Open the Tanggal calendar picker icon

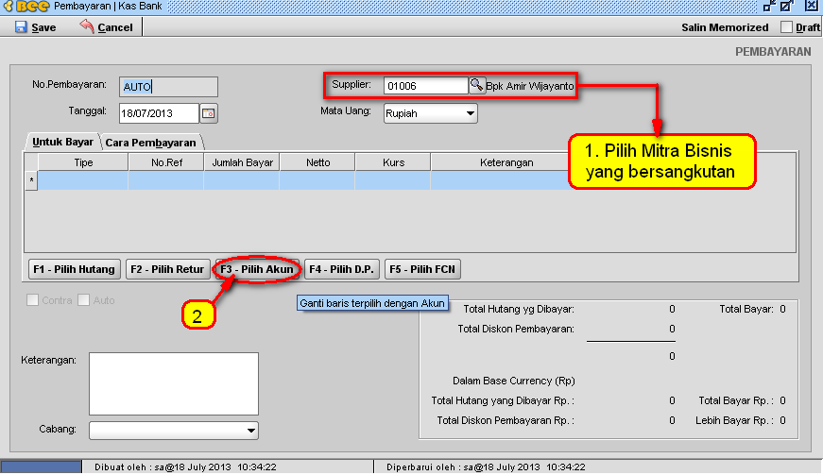[209, 113]
